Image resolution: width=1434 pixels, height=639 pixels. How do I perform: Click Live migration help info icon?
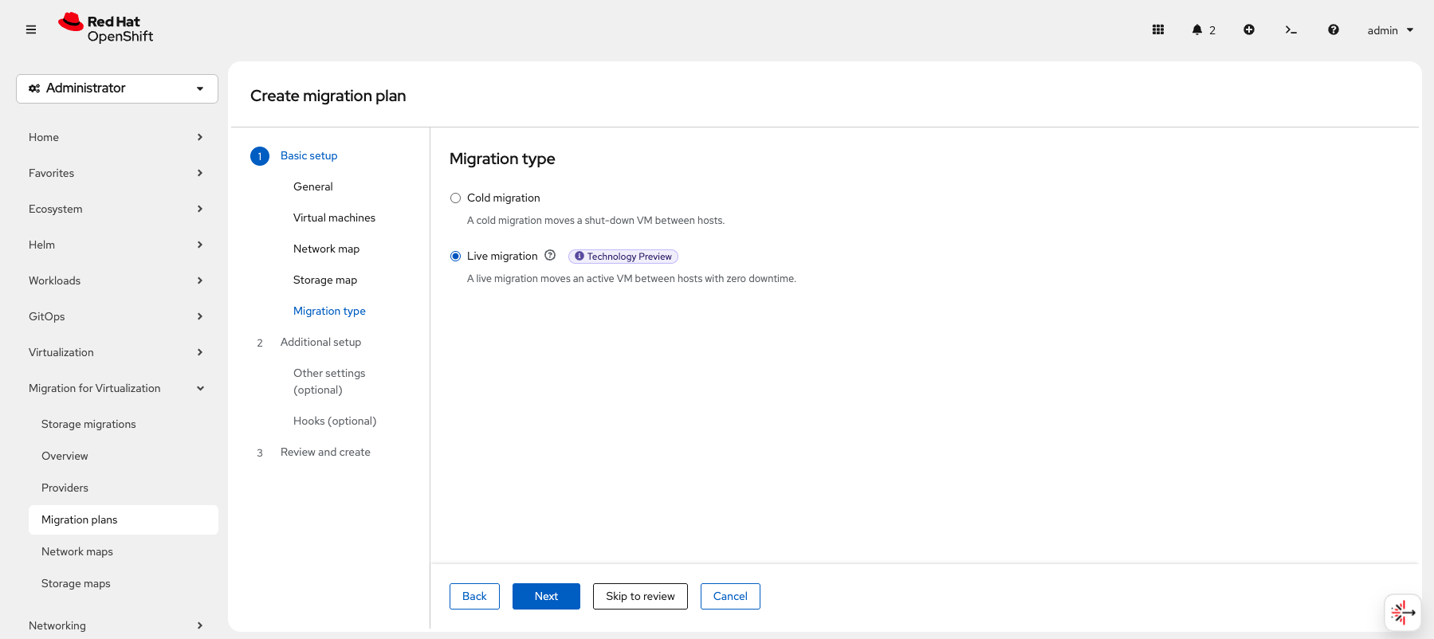pos(550,256)
